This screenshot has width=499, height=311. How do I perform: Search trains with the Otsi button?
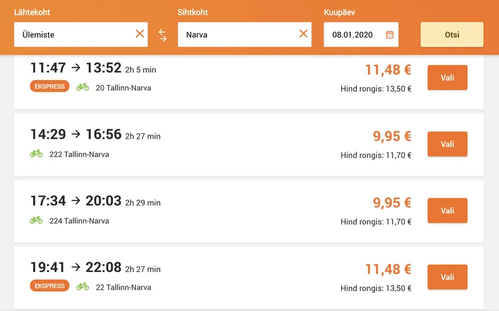point(452,34)
